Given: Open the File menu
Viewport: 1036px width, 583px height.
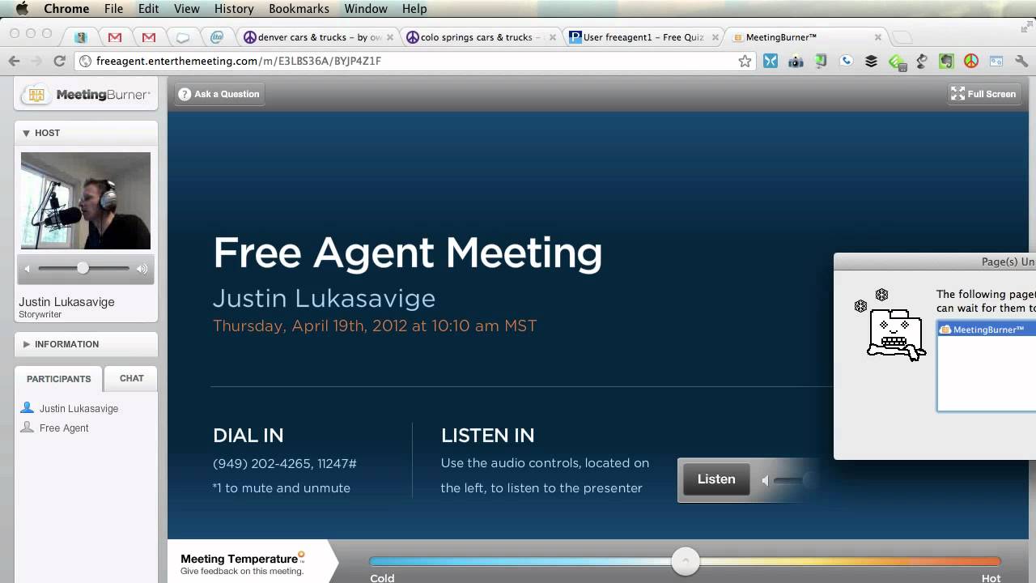Looking at the screenshot, I should pos(113,9).
